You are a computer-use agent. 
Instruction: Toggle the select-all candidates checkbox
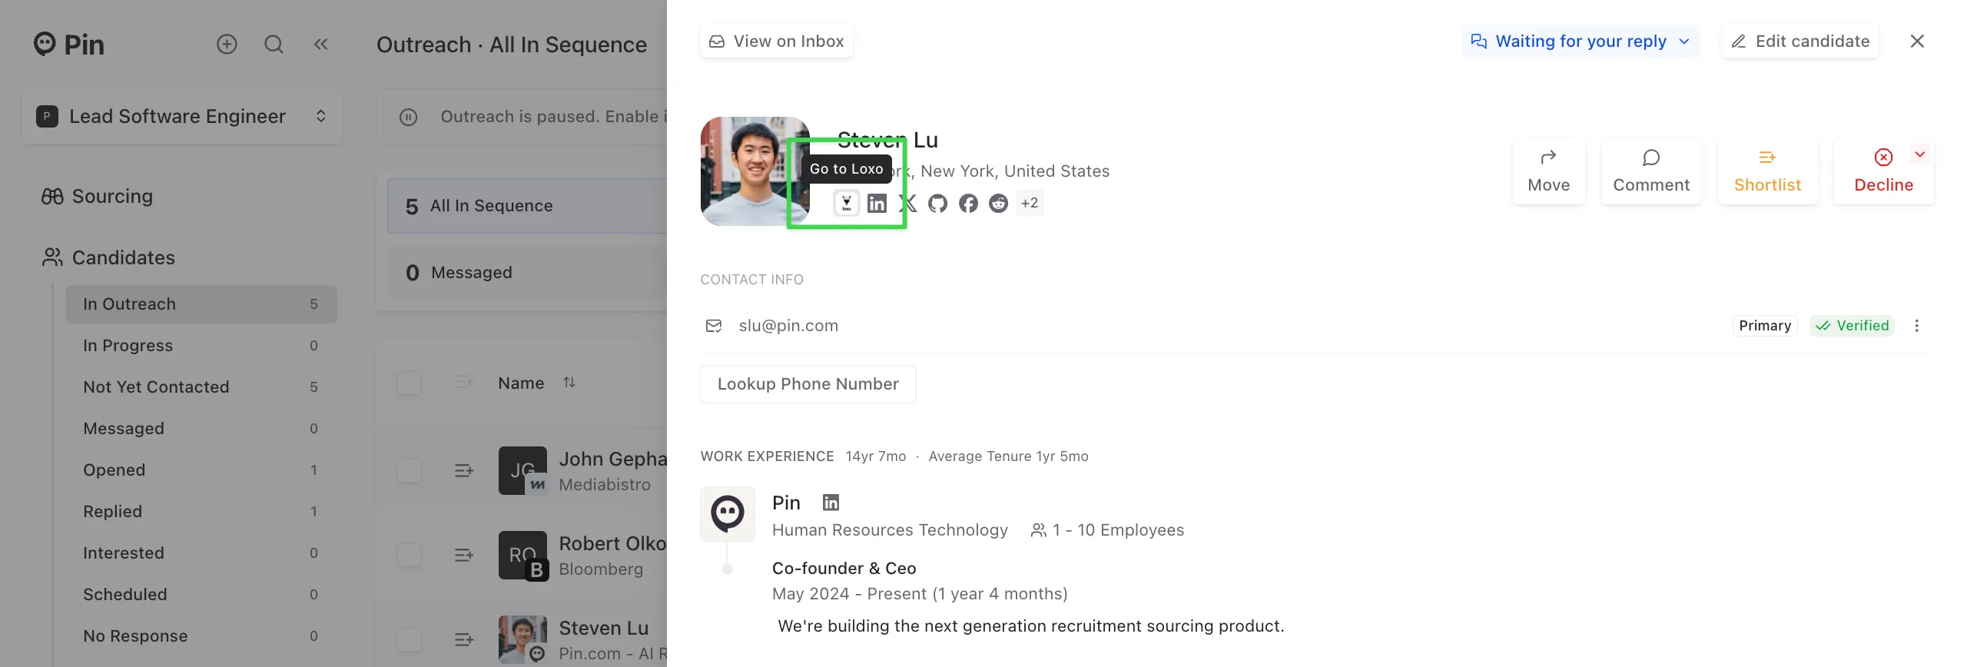click(410, 383)
